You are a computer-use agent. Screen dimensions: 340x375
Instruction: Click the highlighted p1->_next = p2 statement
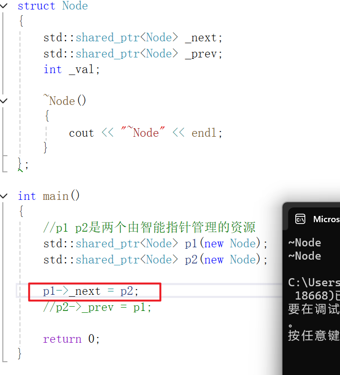[91, 291]
